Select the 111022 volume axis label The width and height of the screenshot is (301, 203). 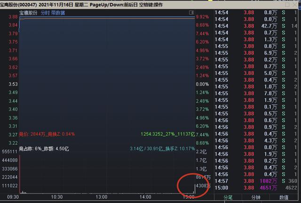point(9,186)
